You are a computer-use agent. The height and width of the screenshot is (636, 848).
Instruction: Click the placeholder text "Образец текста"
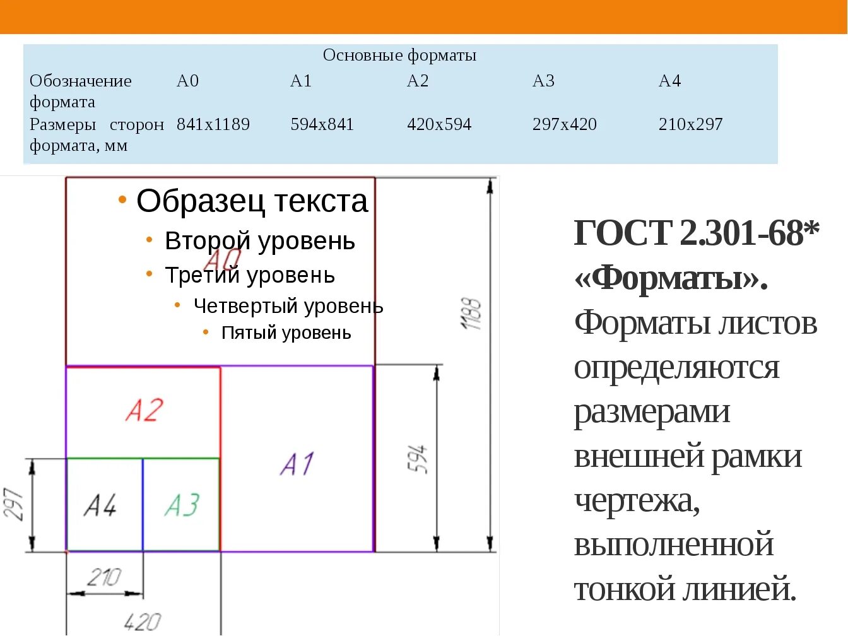point(252,201)
